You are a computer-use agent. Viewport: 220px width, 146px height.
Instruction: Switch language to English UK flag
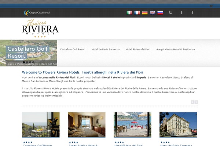coord(153,12)
